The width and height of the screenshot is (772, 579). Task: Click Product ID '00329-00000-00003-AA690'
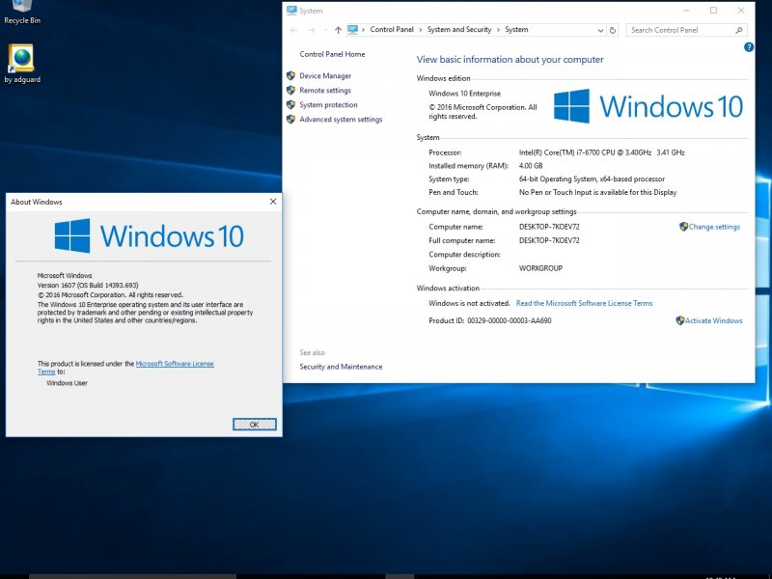510,320
